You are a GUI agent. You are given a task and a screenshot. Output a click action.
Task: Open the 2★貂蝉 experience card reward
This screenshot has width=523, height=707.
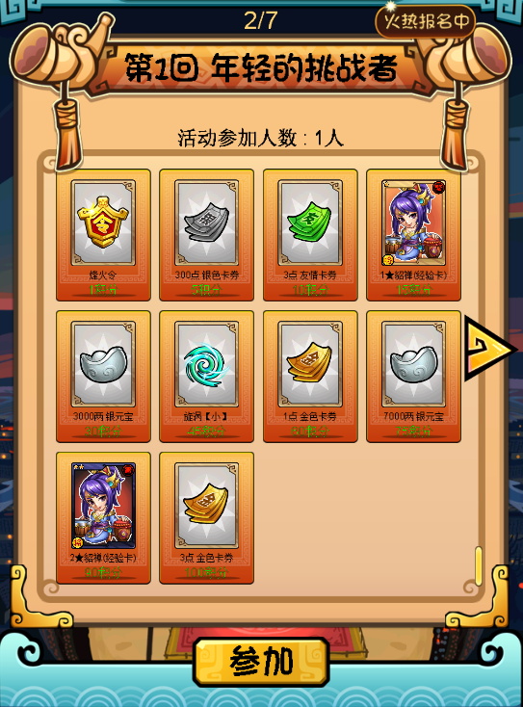[103, 517]
